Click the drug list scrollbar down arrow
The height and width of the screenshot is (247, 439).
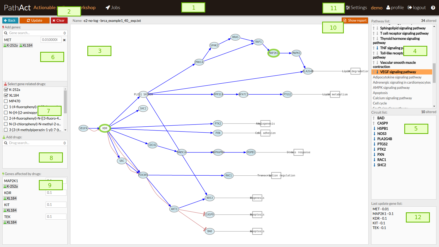[x=65, y=130]
